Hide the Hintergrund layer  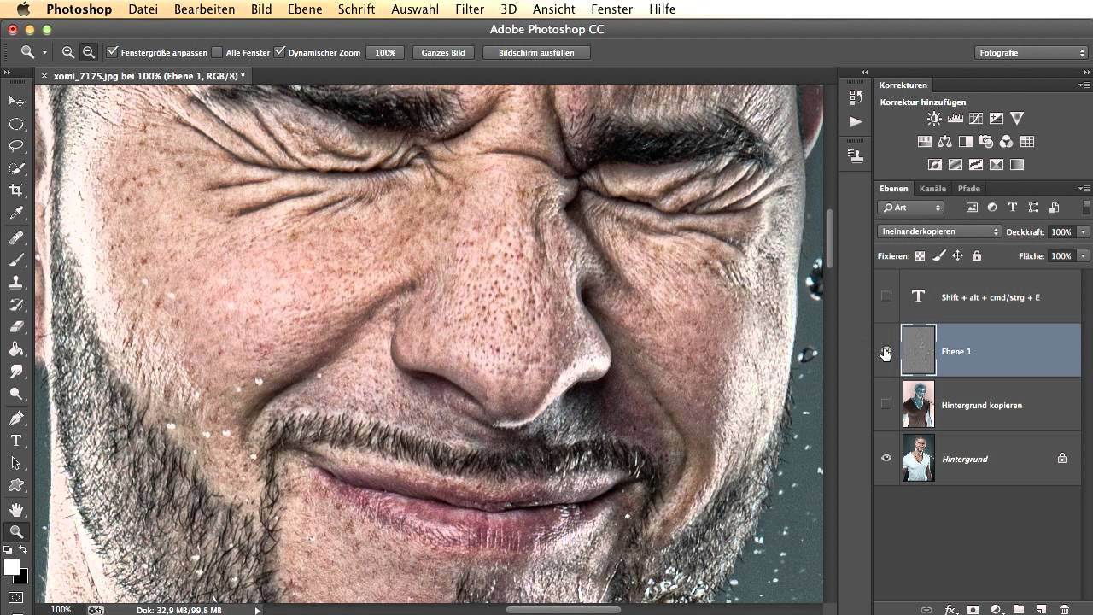click(x=886, y=458)
